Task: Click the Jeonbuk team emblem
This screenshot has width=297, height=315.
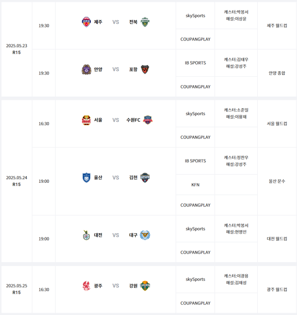Action: click(x=145, y=22)
